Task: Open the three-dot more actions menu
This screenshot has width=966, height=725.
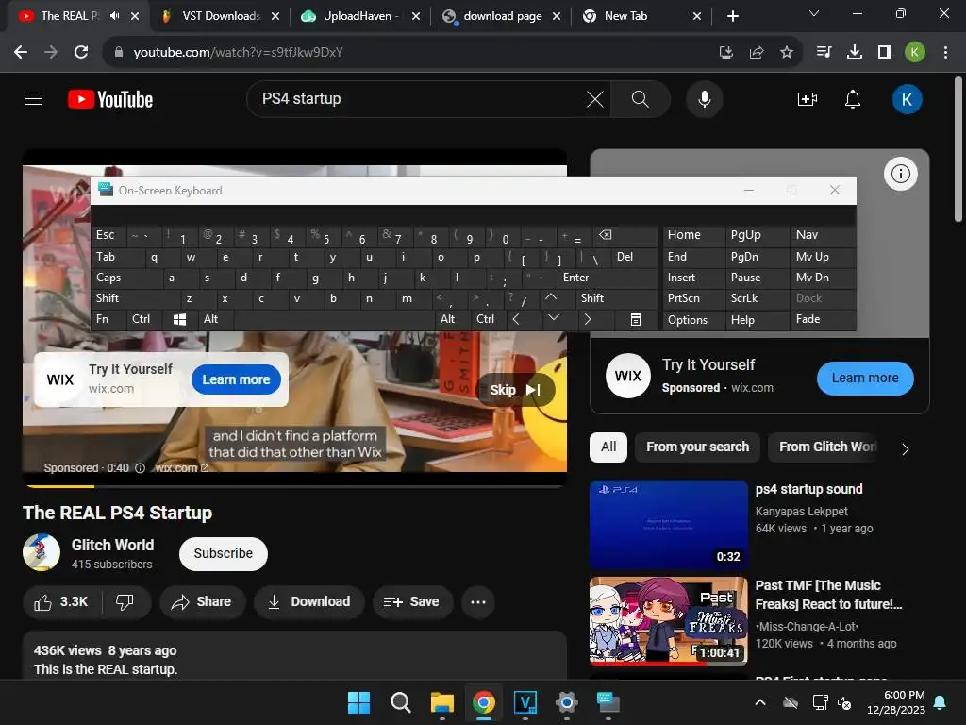Action: coord(478,601)
